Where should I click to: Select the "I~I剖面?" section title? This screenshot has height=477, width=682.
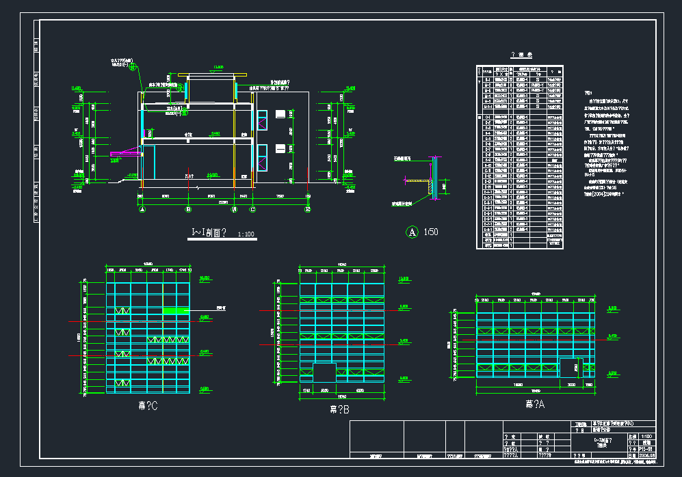pyautogui.click(x=209, y=232)
